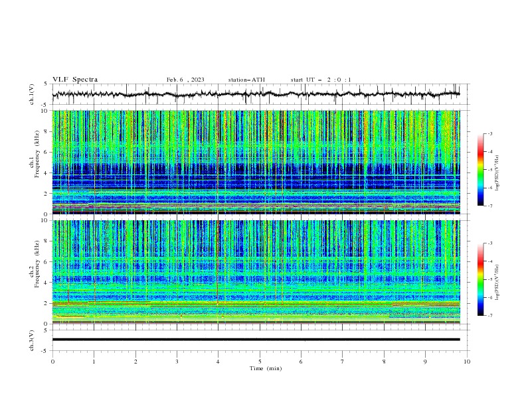Click the log(PSD) label beside ch.1 colorbar

497,173
